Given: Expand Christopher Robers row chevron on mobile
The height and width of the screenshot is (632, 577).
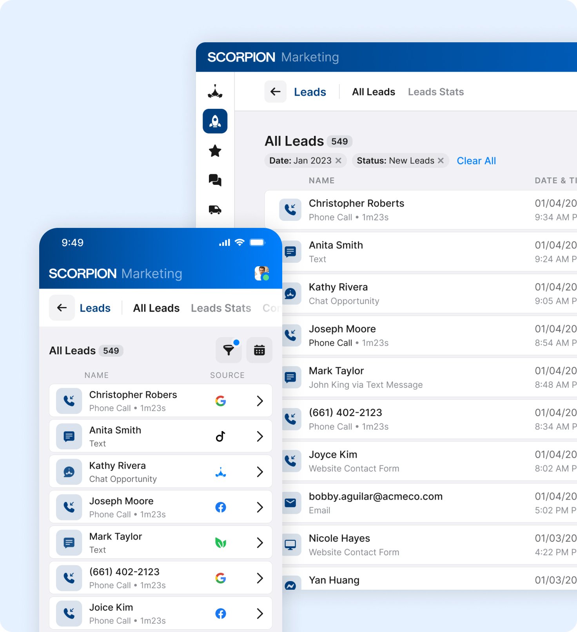Looking at the screenshot, I should 259,401.
